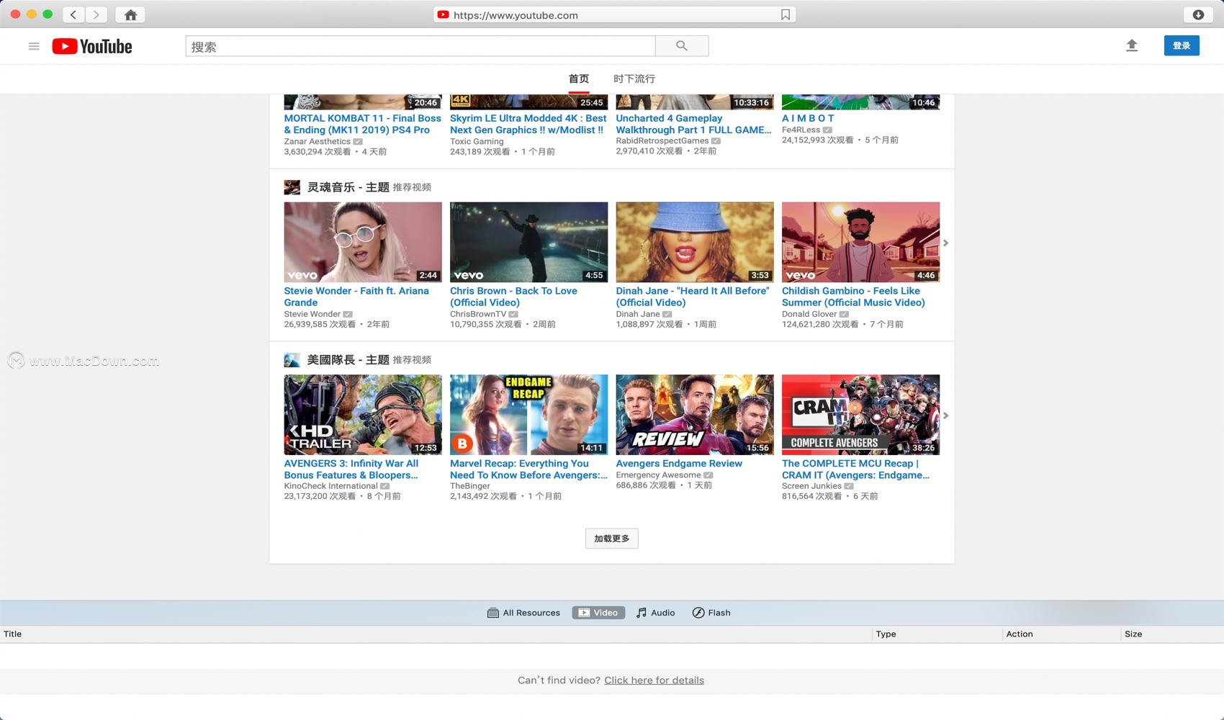Viewport: 1224px width, 720px height.
Task: Click the blue sign-in button
Action: pyautogui.click(x=1182, y=45)
